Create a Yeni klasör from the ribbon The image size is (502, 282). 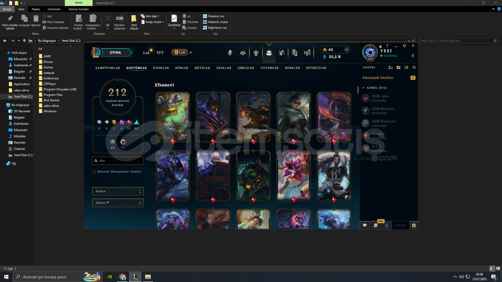point(134,22)
